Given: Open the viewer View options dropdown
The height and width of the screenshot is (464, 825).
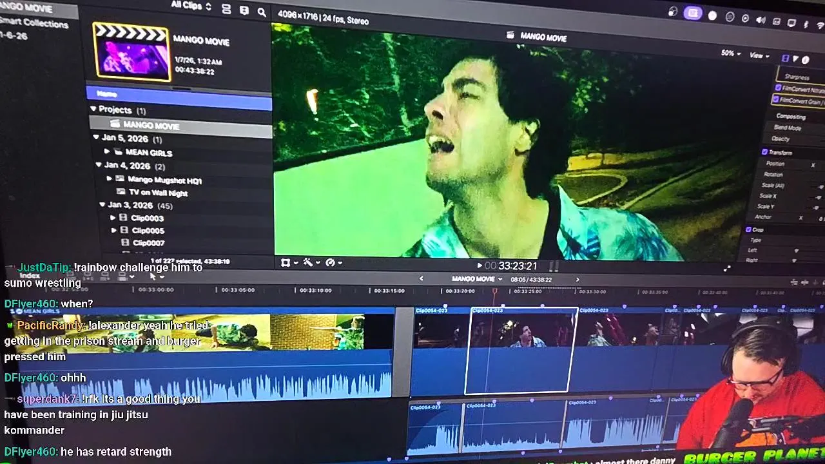Looking at the screenshot, I should pyautogui.click(x=759, y=56).
